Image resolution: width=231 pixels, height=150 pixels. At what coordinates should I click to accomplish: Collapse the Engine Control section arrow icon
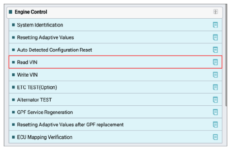[216, 12]
